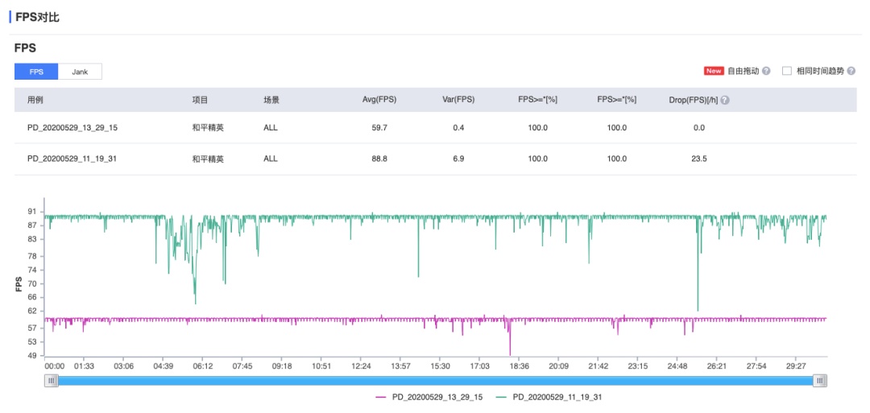Click y-axis label 91
Viewport: 870px width, 413px height.
(x=31, y=211)
